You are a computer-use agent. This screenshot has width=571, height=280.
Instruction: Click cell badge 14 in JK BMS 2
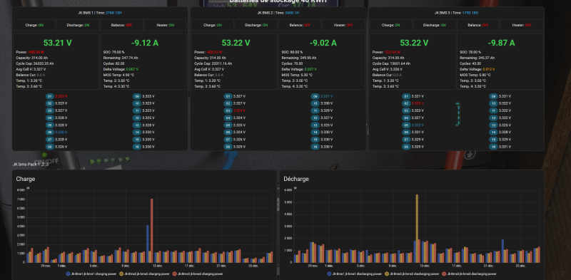(315, 133)
